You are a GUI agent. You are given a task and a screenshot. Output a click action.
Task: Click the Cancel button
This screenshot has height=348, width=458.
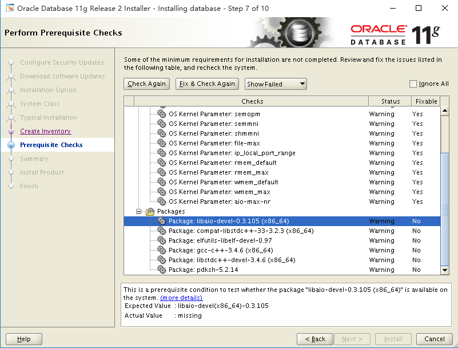(435, 339)
